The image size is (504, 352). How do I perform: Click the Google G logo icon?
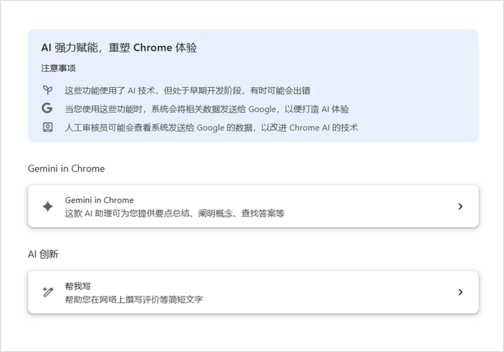click(x=47, y=108)
